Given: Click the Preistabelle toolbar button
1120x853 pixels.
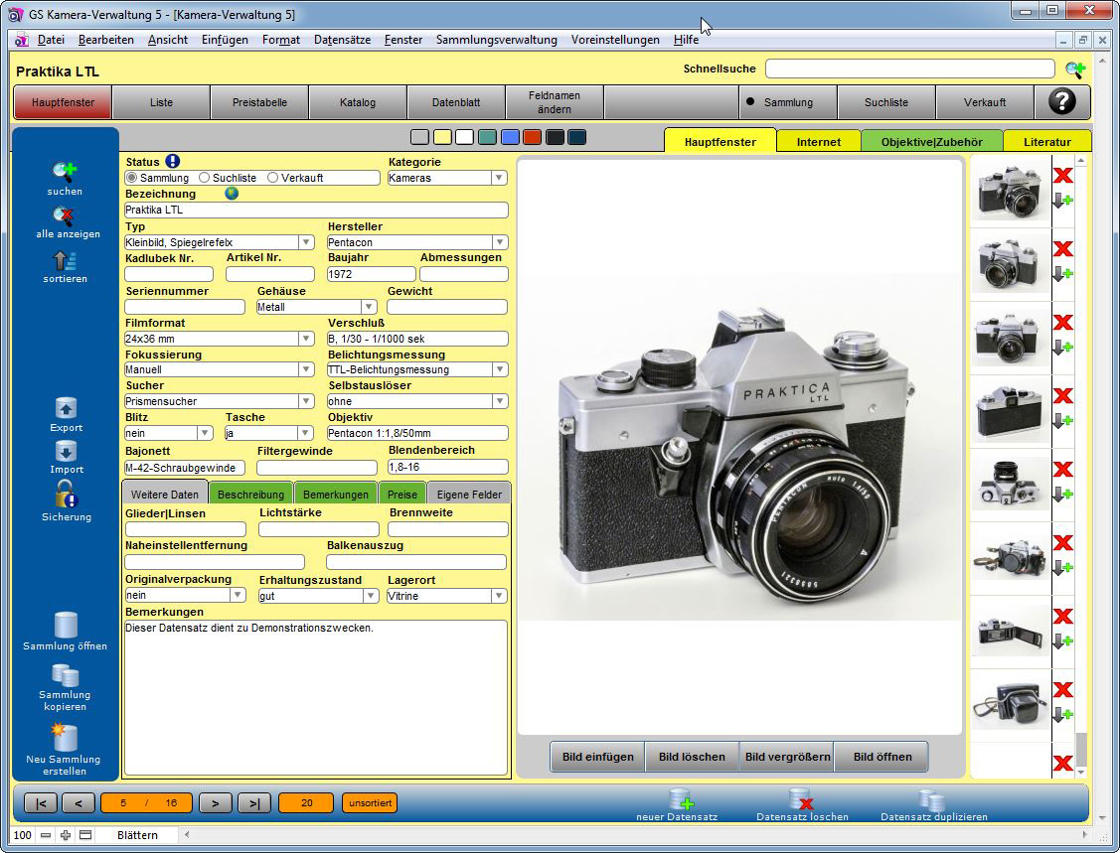Looking at the screenshot, I should (259, 102).
